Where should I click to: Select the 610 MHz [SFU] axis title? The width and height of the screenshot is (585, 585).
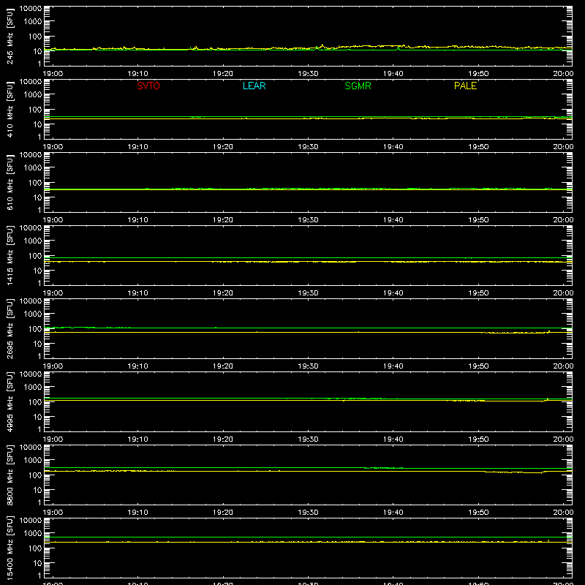(10, 183)
